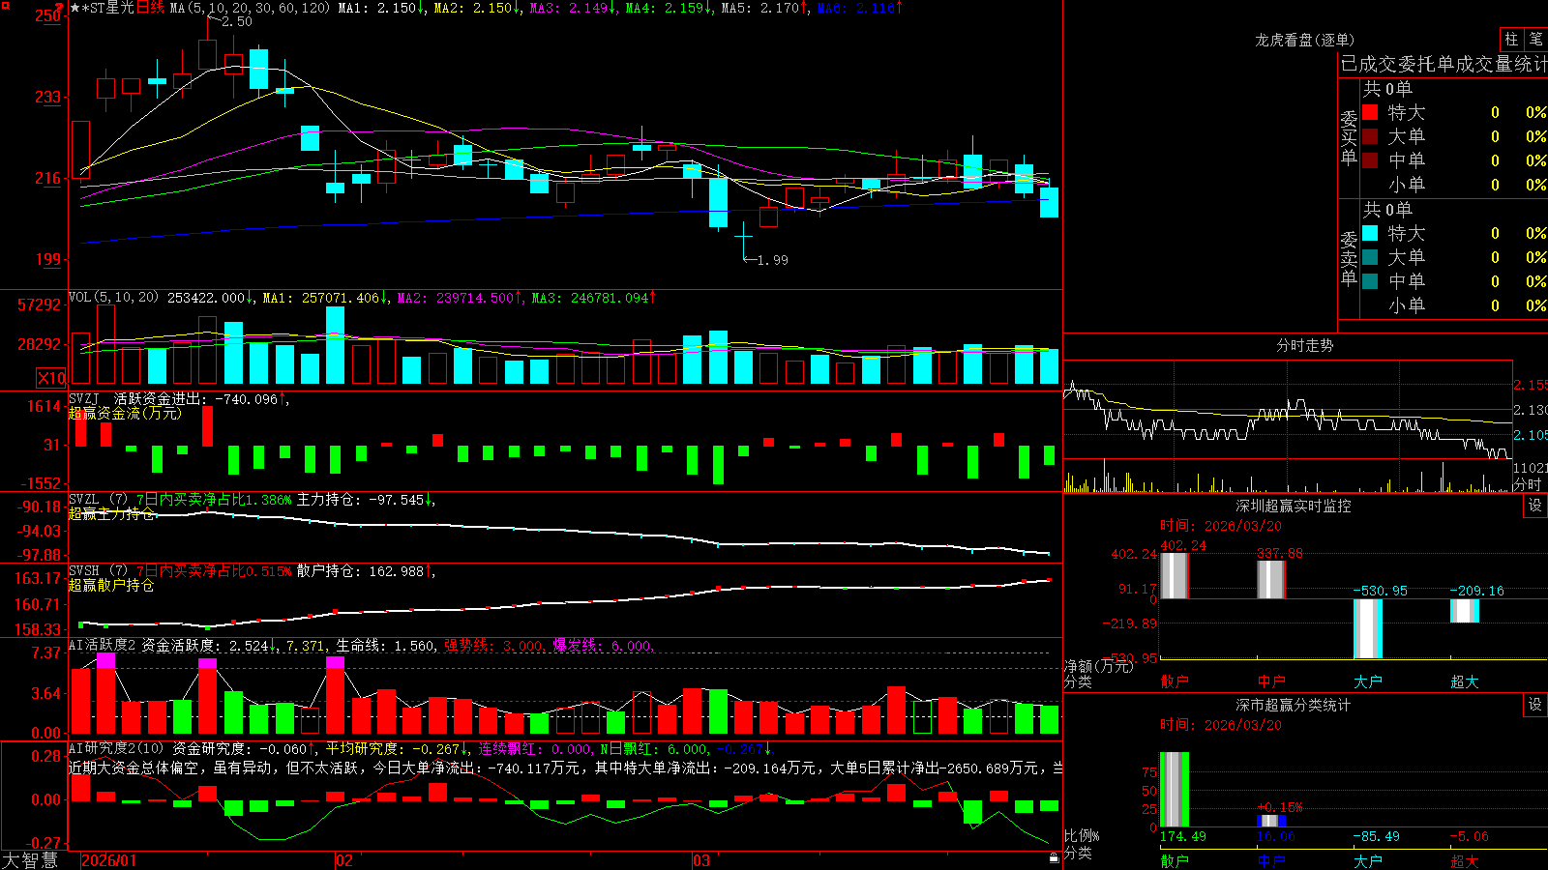Click the VOL(5,10,20) indicator label

pos(114,298)
